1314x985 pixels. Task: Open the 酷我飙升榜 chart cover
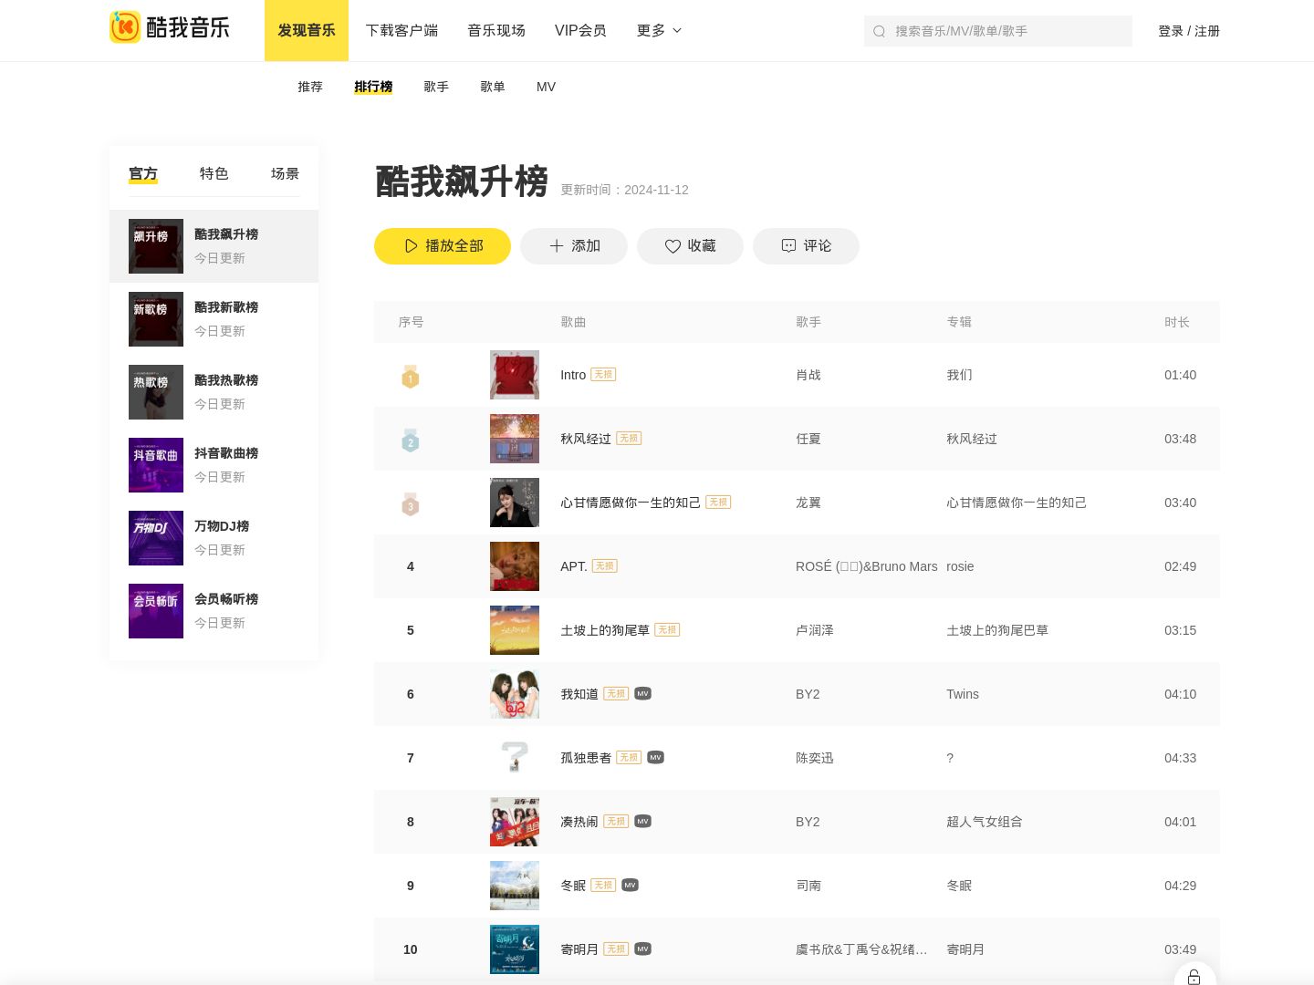coord(156,246)
